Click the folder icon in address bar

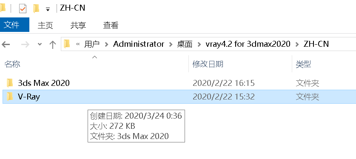[67, 44]
